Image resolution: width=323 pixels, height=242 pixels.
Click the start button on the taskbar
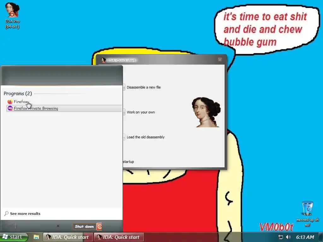click(x=14, y=237)
